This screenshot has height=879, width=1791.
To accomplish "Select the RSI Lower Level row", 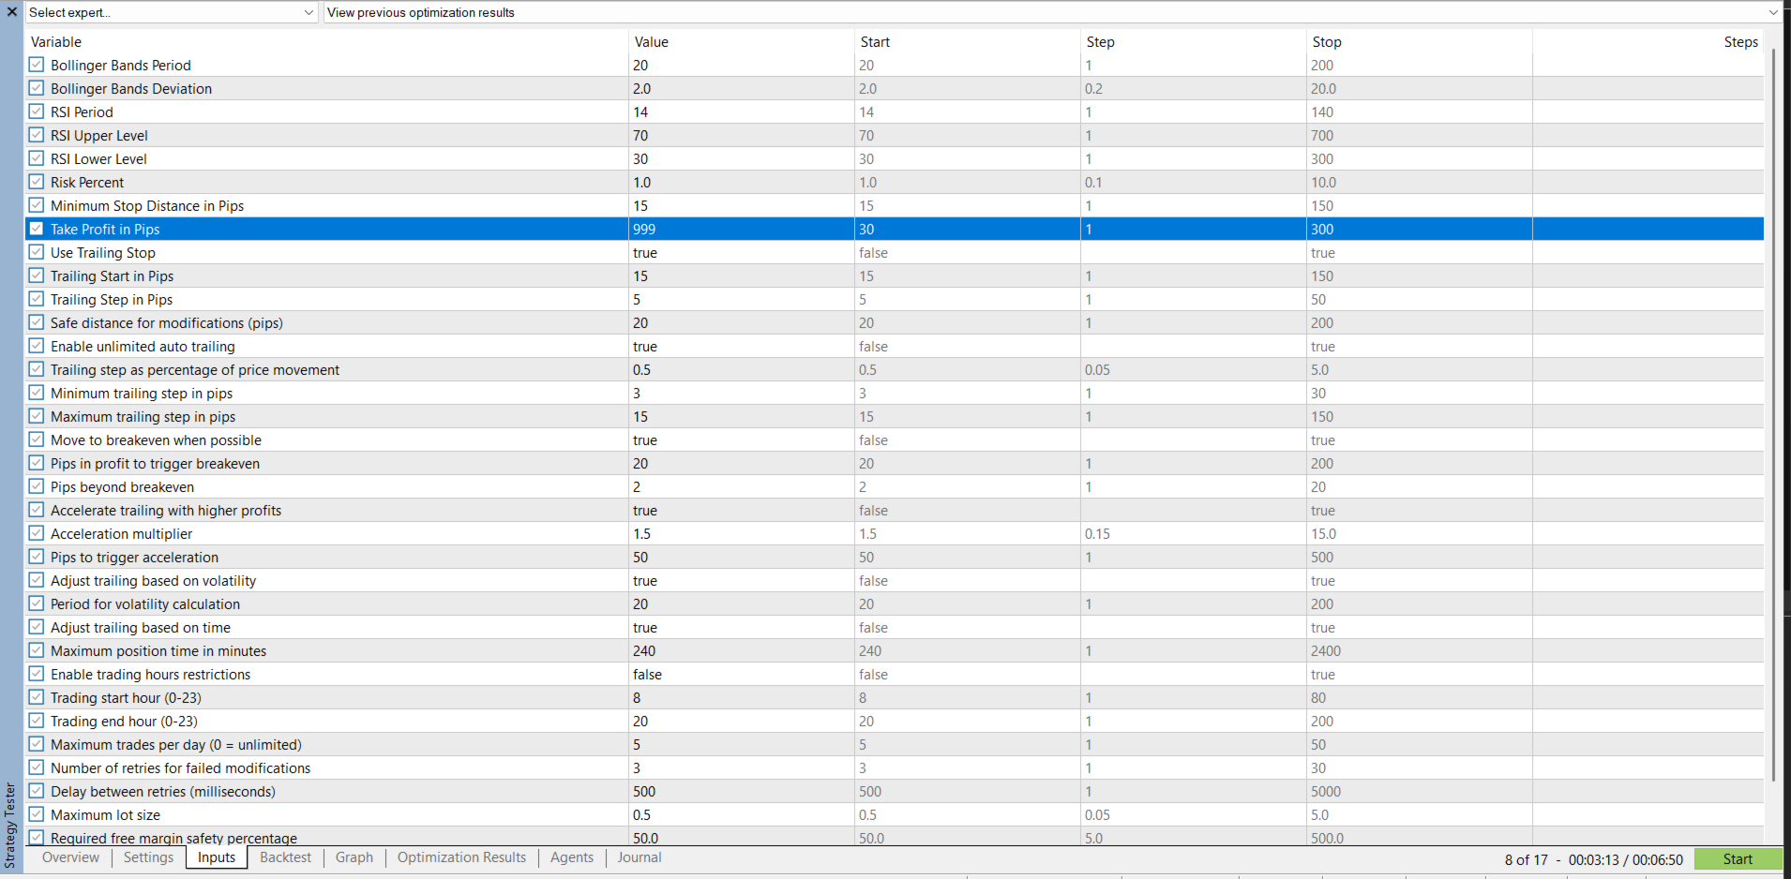I will click(x=895, y=158).
